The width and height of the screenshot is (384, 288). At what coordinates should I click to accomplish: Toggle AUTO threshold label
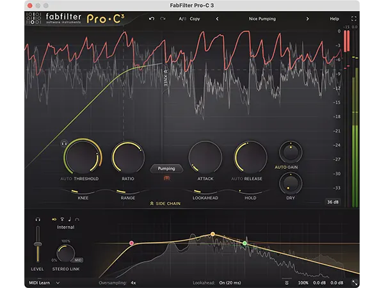[x=66, y=179]
